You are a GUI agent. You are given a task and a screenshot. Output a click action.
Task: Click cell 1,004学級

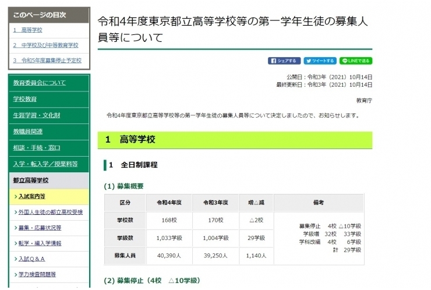point(216,238)
